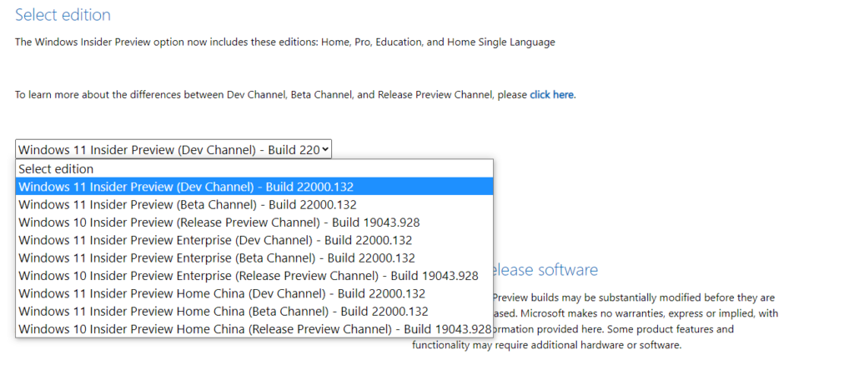The width and height of the screenshot is (854, 390).
Task: Select Windows 11 Insider Preview Enterprise (Dev Channel)
Action: point(254,240)
